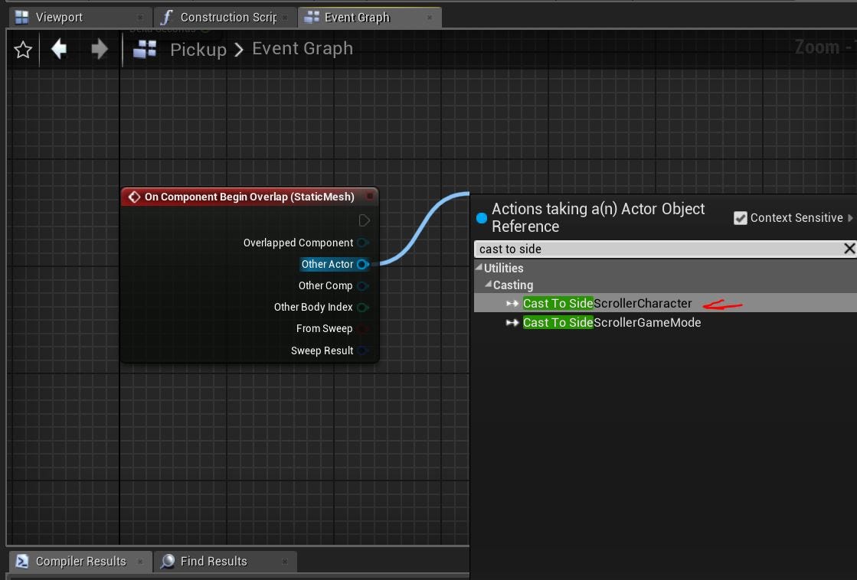This screenshot has height=580, width=857.
Task: Click the star favorite icon in toolbar
Action: coord(22,49)
